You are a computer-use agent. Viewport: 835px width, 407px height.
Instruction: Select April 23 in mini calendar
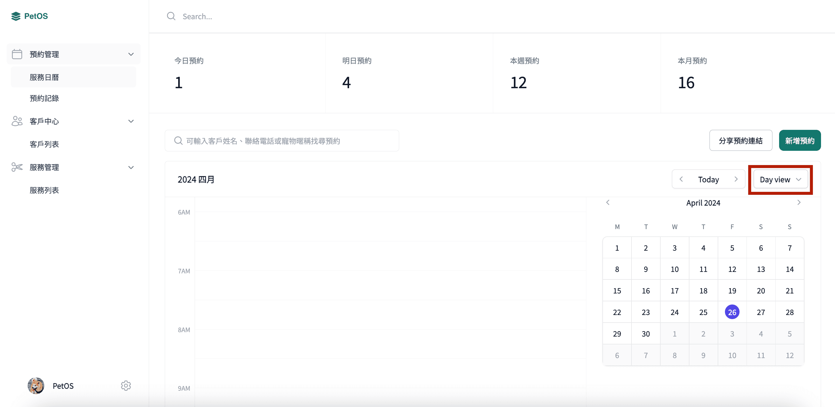click(646, 312)
